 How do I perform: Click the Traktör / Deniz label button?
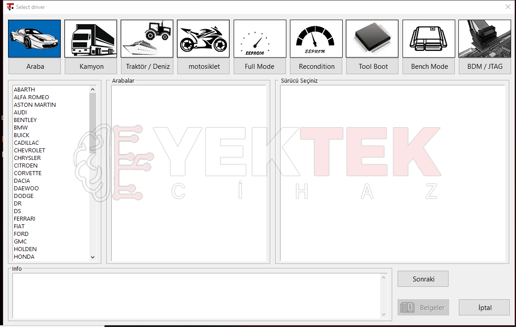(x=147, y=67)
